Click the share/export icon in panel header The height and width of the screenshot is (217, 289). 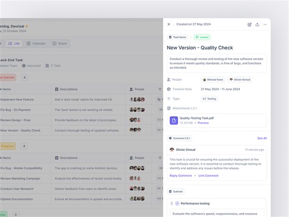[x=257, y=24]
